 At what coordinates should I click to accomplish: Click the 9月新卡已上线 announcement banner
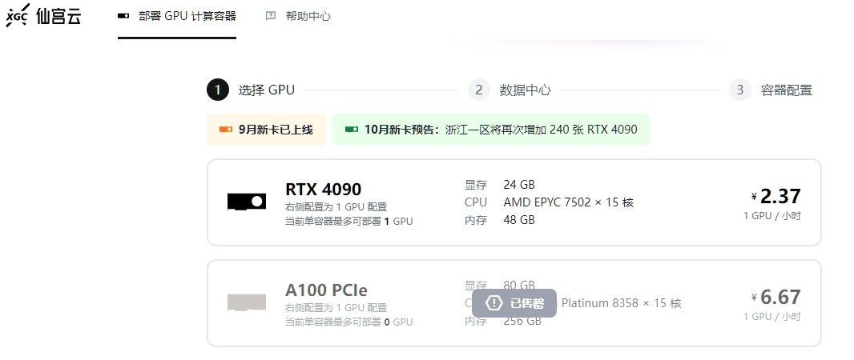(x=266, y=130)
